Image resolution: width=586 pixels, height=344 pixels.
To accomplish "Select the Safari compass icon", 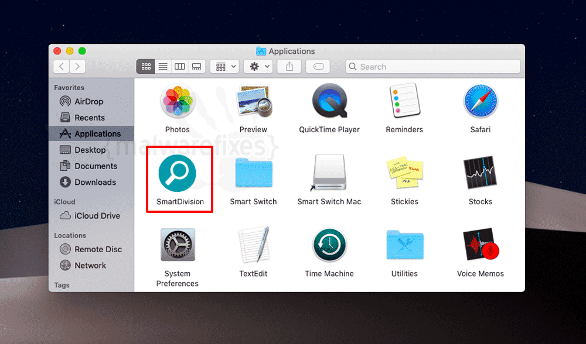I will [x=481, y=101].
